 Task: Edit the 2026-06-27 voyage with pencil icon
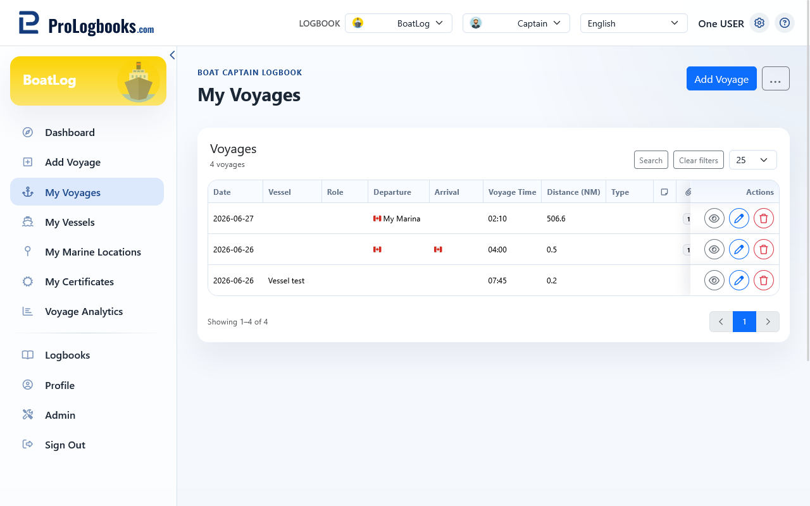coord(739,218)
